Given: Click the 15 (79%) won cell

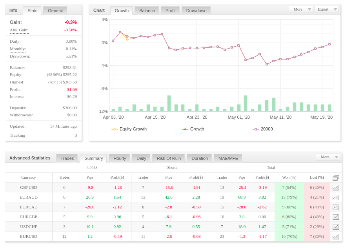Looking at the screenshot, I should [289, 197].
